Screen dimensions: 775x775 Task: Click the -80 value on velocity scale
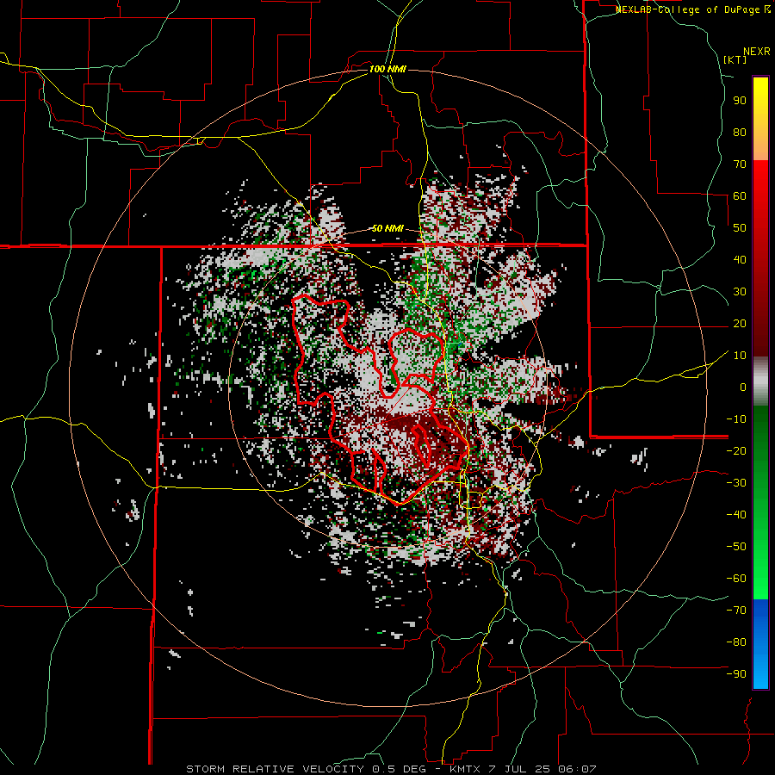coord(736,642)
